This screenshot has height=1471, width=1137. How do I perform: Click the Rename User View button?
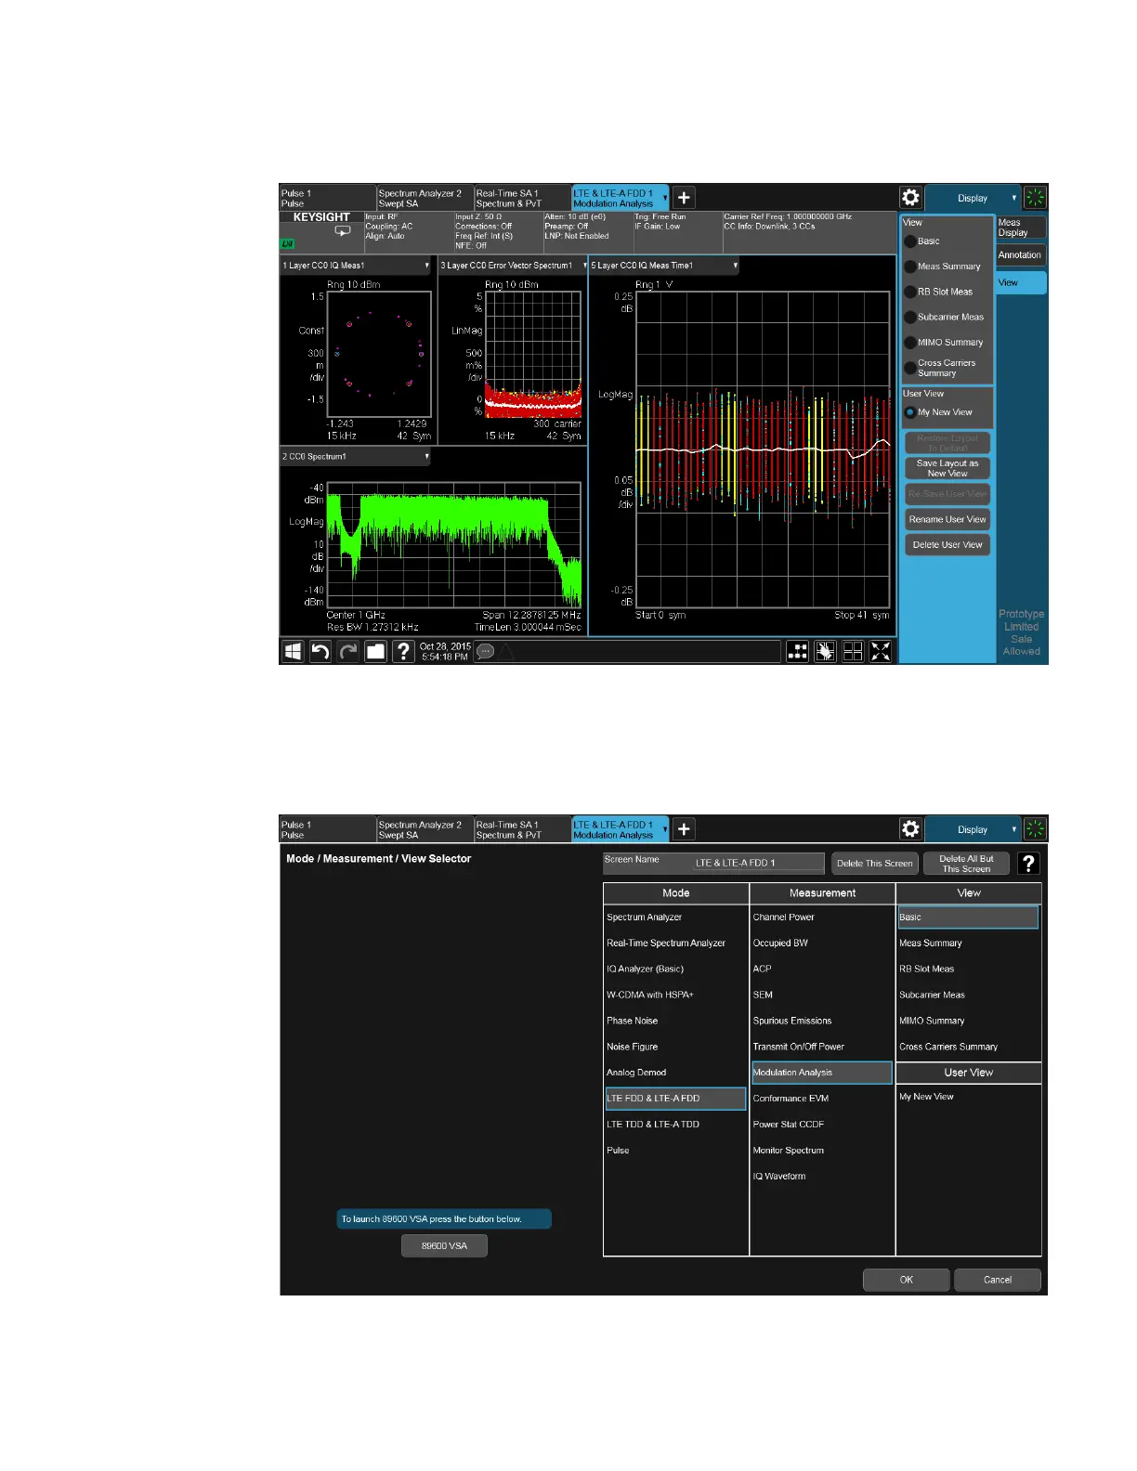pyautogui.click(x=947, y=519)
